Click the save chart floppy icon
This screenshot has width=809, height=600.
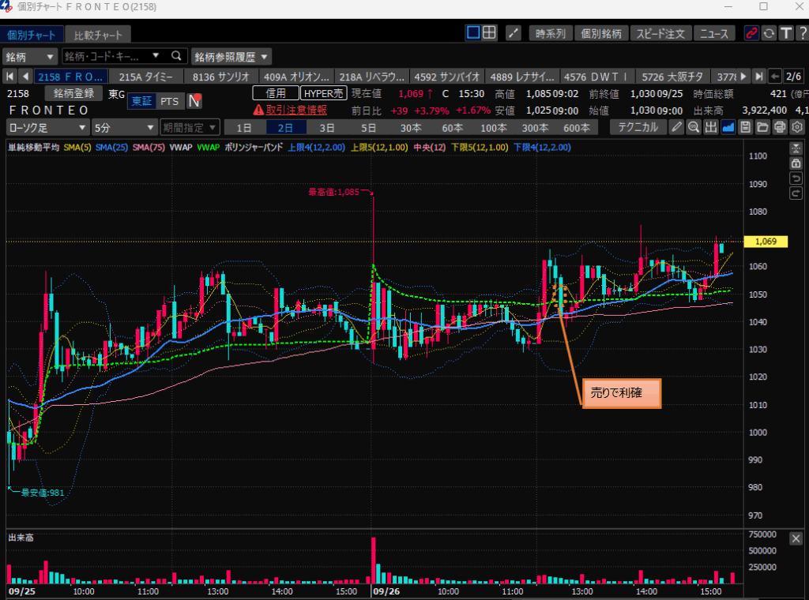pyautogui.click(x=745, y=128)
